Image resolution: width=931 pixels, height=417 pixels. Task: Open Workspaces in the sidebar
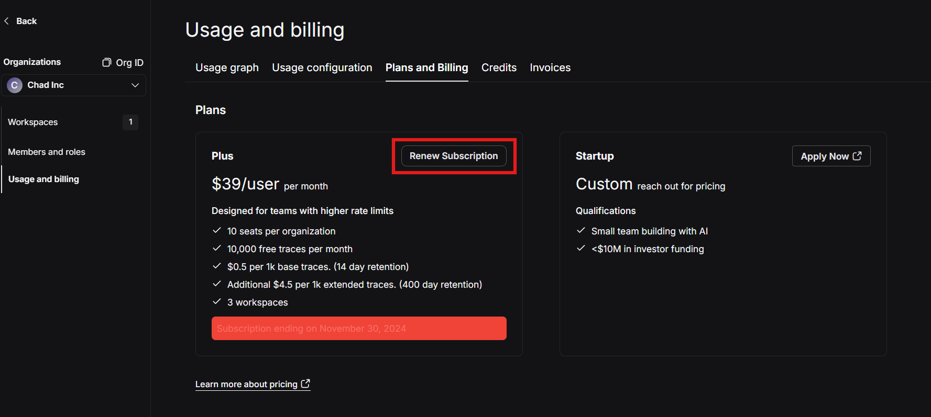tap(33, 122)
